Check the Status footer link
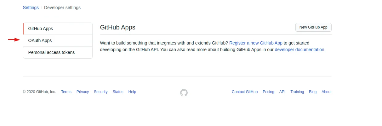This screenshot has width=382, height=126. click(118, 92)
